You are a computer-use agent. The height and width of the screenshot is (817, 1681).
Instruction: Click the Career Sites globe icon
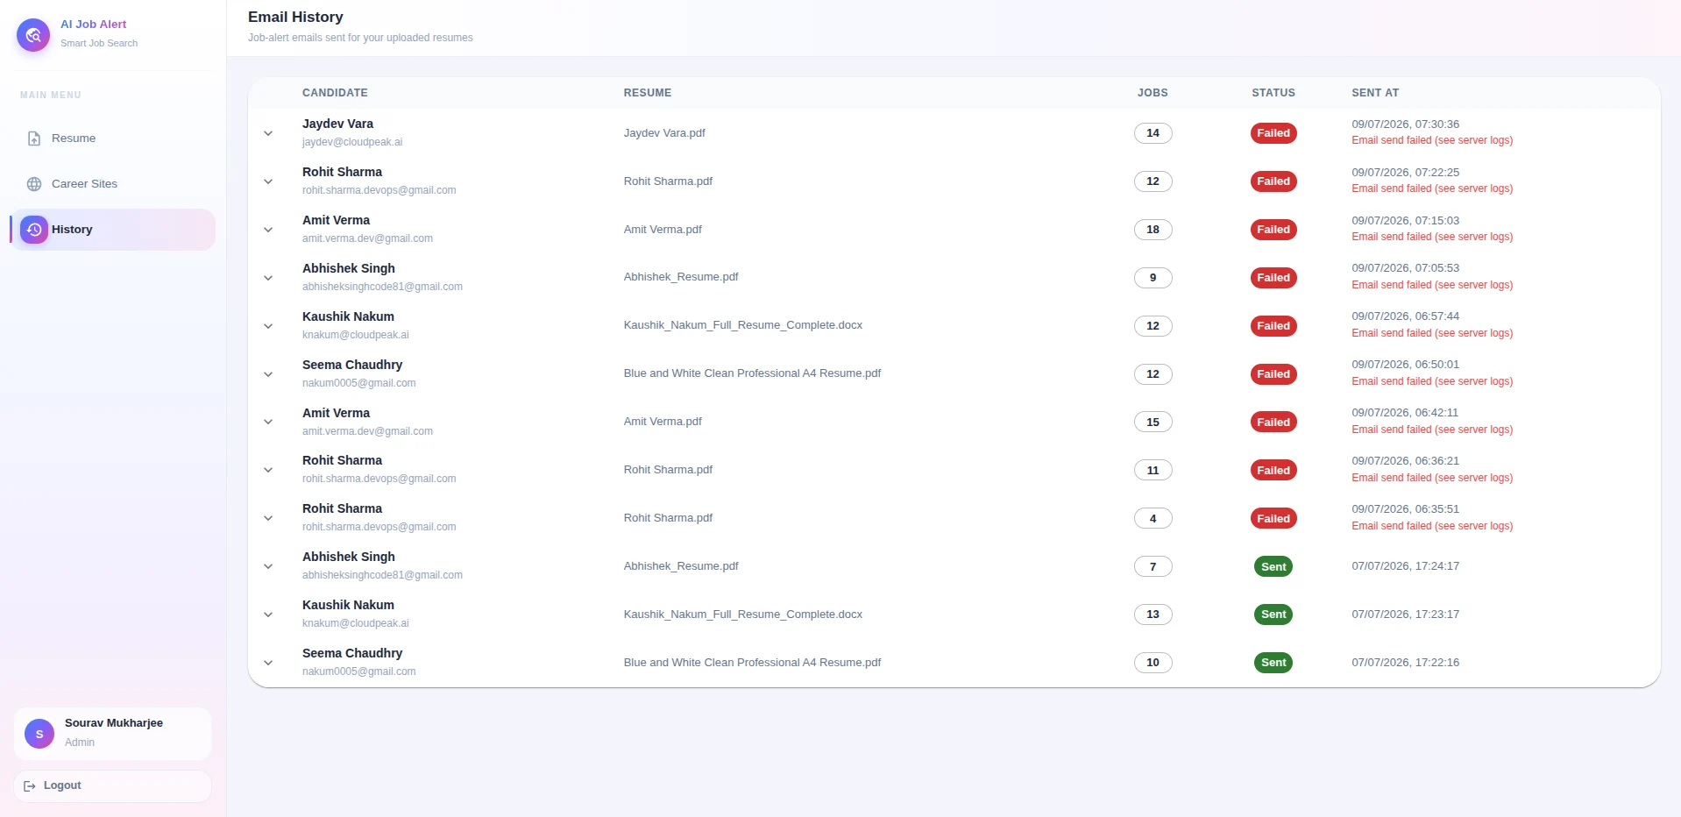click(34, 184)
